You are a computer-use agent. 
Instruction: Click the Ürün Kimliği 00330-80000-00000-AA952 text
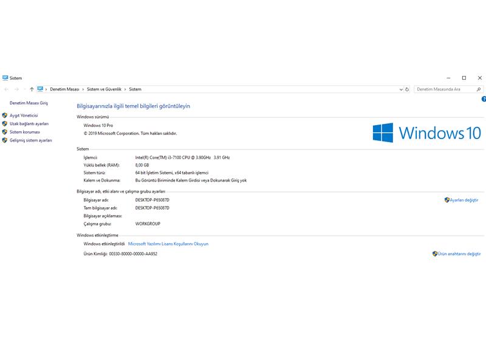(120, 254)
